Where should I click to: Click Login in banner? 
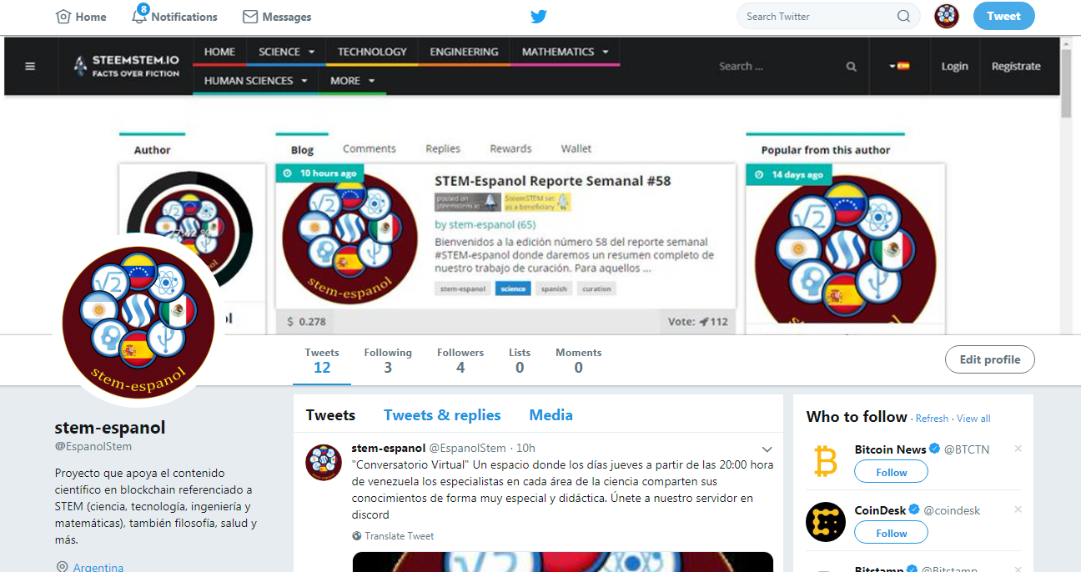click(x=954, y=66)
